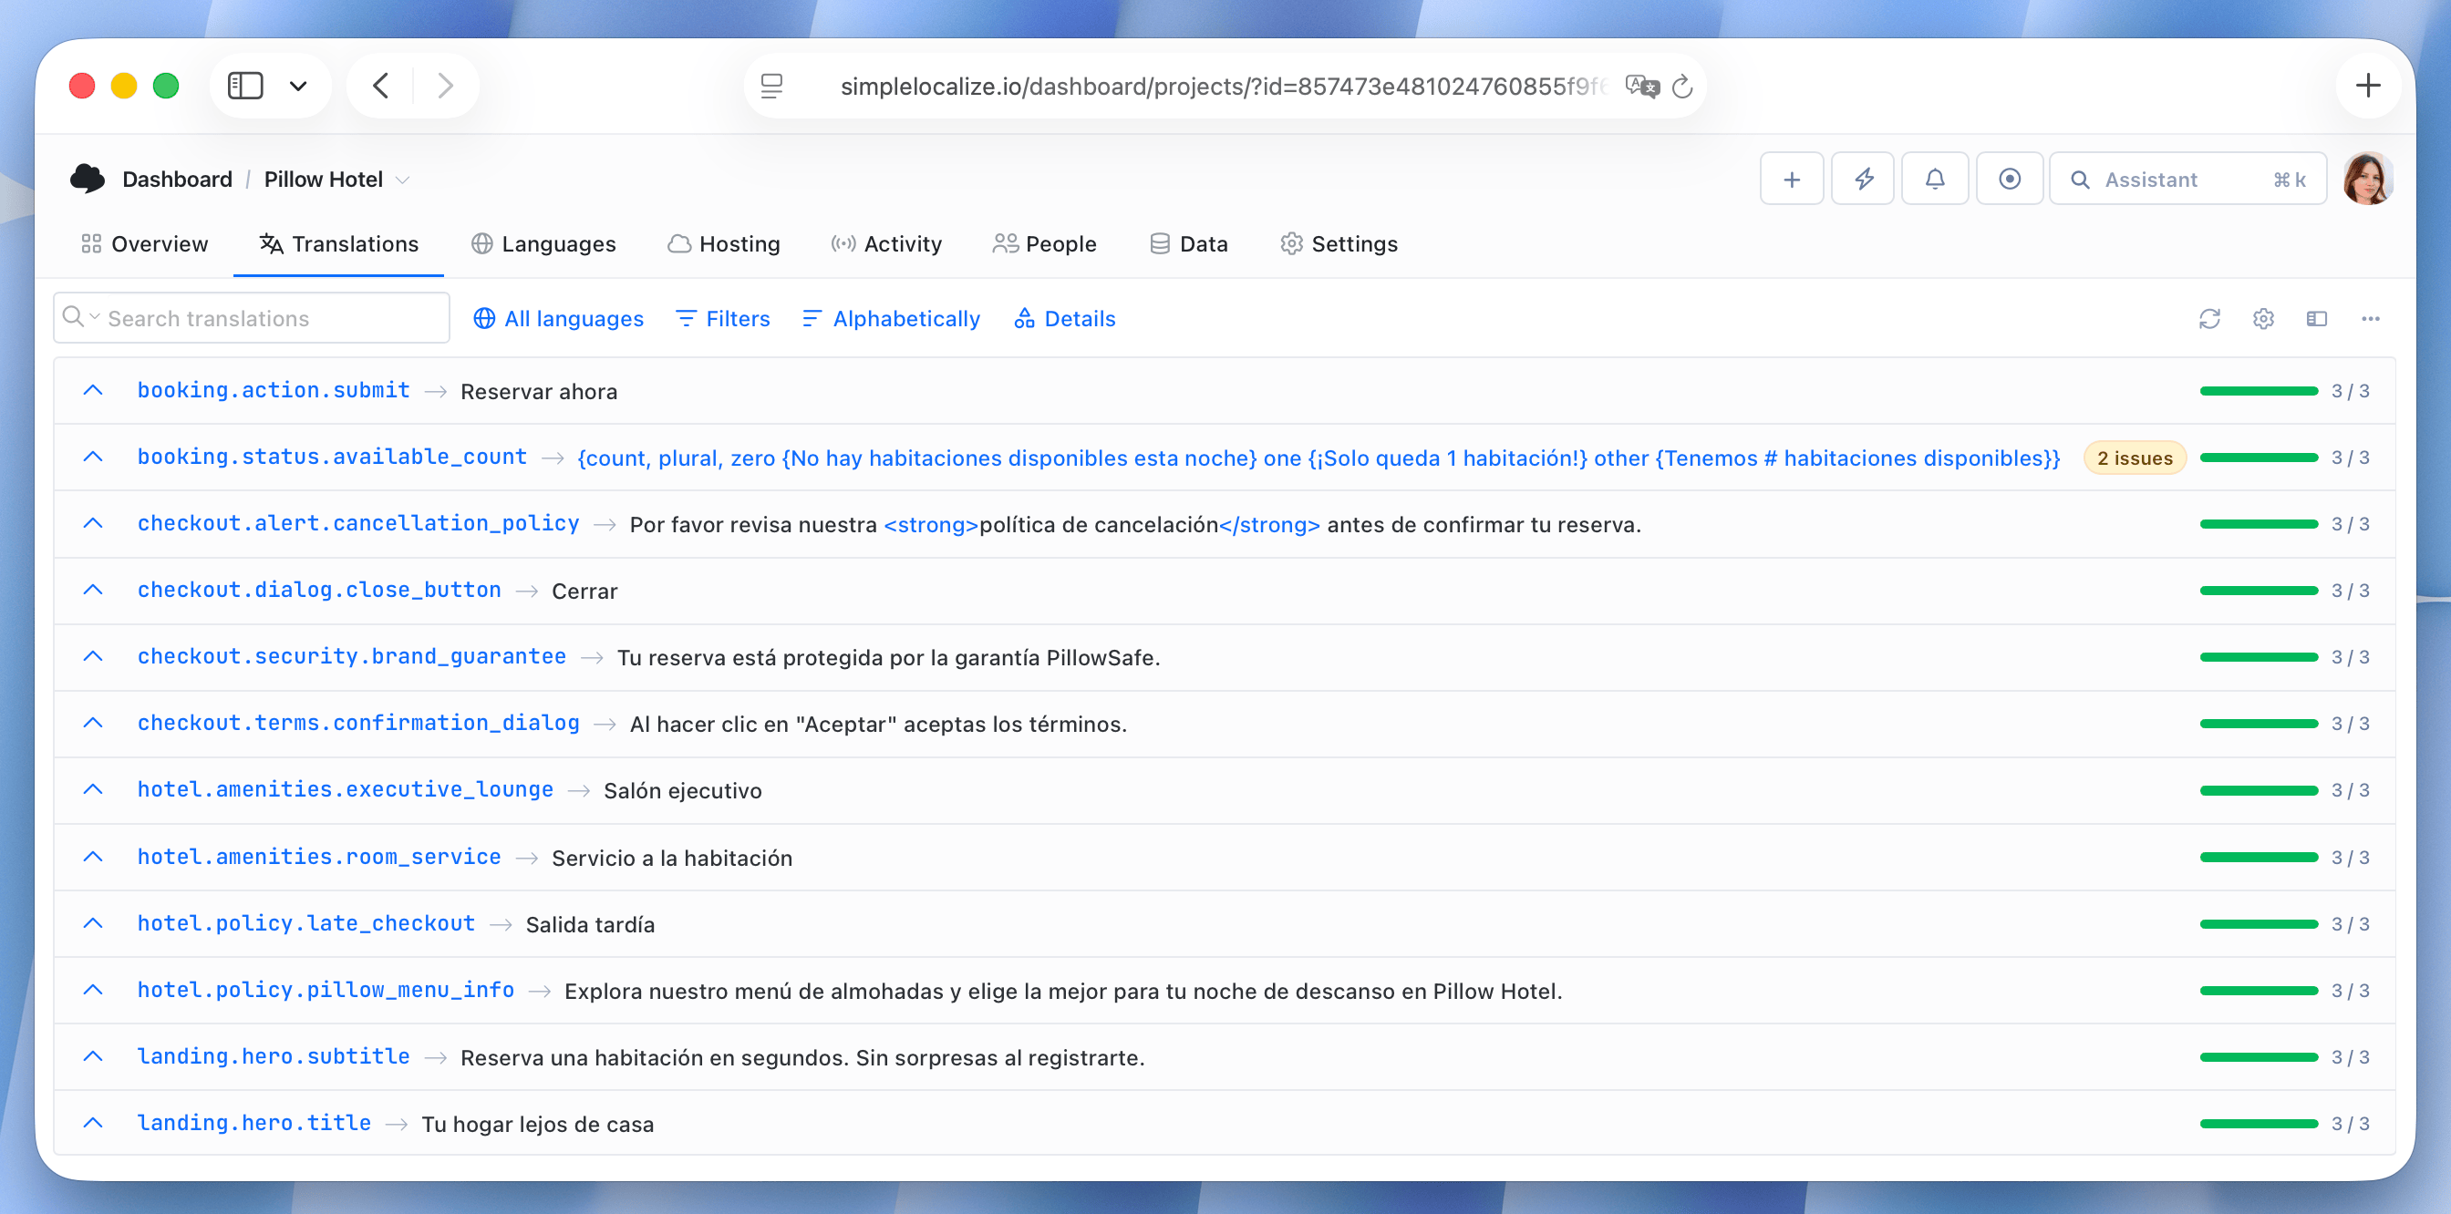Change the Alphabetically sort order

tap(891, 318)
